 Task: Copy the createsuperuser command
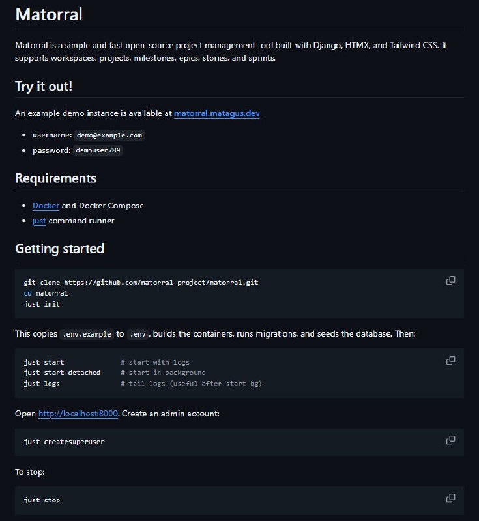pyautogui.click(x=450, y=440)
